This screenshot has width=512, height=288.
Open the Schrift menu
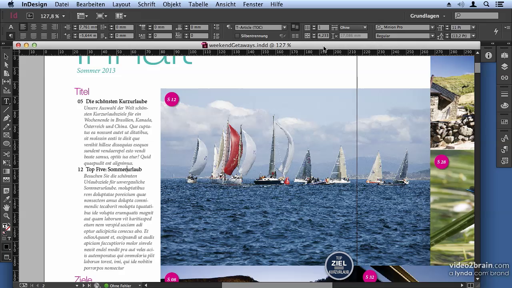(146, 4)
